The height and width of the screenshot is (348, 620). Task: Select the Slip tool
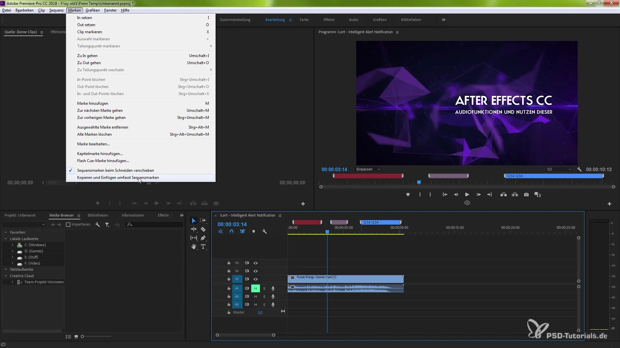194,238
